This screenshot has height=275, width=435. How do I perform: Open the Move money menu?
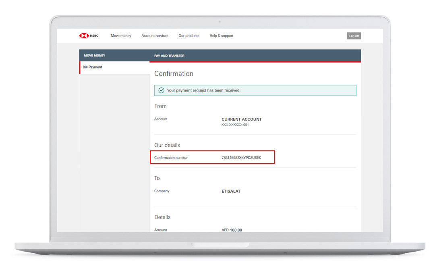point(121,35)
